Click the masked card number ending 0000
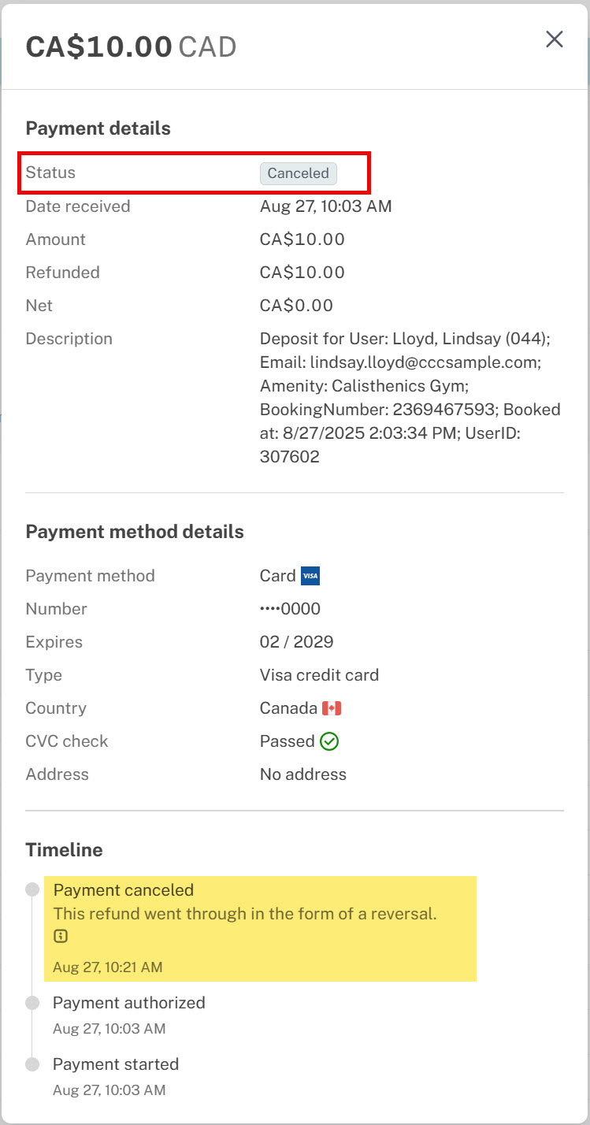590x1125 pixels. [x=290, y=609]
